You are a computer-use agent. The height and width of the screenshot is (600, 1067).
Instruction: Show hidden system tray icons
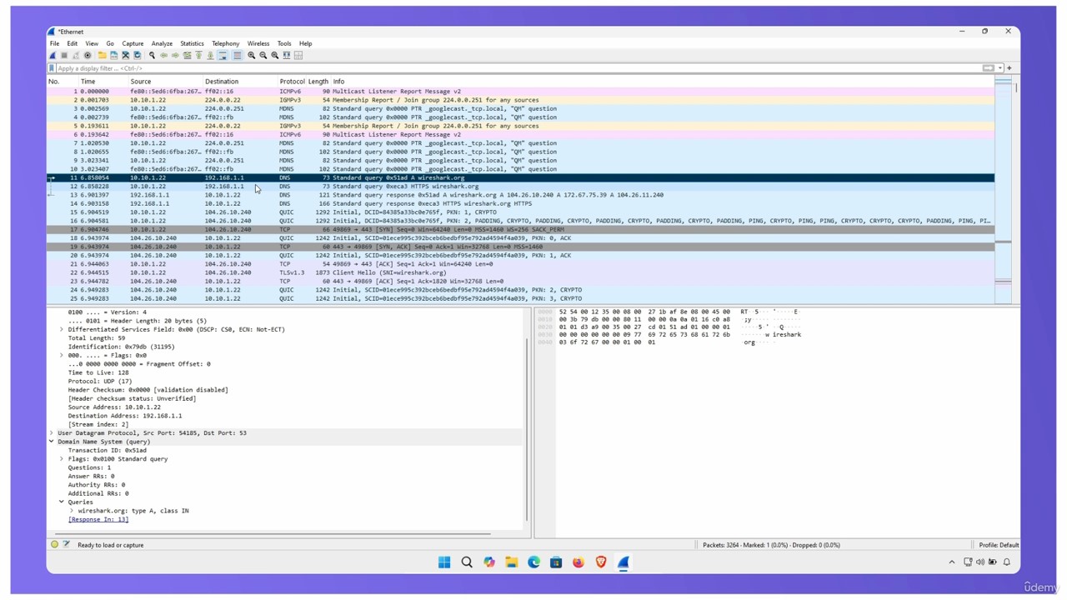click(x=952, y=562)
